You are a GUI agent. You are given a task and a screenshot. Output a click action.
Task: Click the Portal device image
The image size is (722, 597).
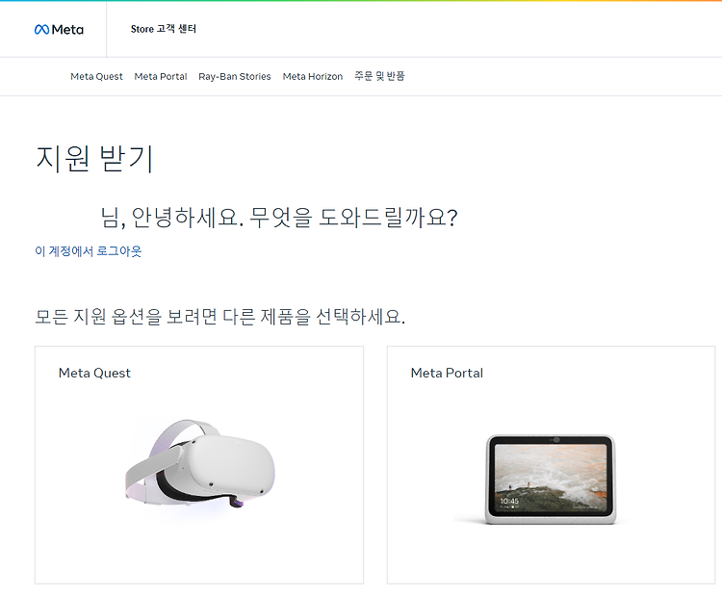(x=551, y=480)
